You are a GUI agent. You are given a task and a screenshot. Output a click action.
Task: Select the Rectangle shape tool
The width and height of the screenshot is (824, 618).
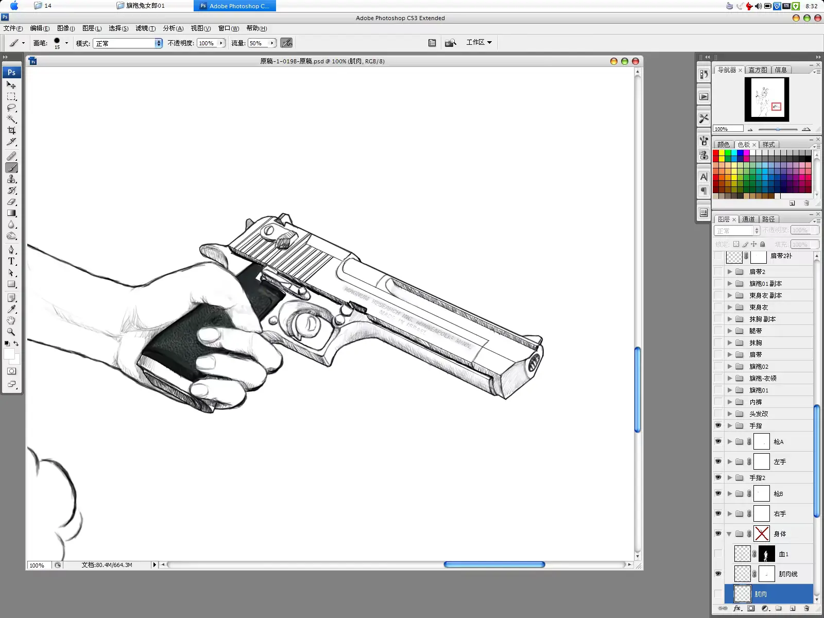click(11, 284)
